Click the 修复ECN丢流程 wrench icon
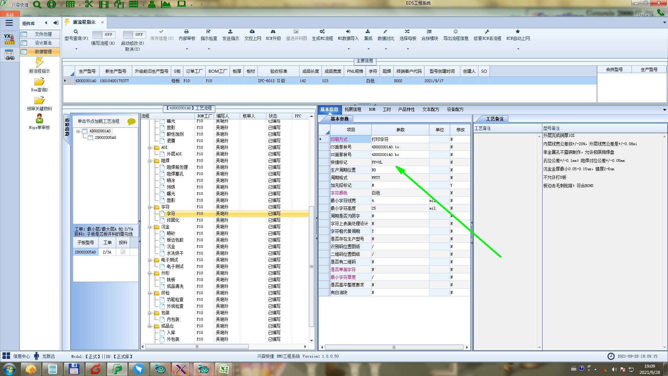This screenshot has height=376, width=668. click(487, 32)
